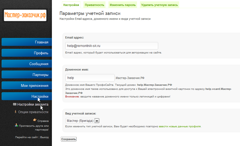240x146 pixels.
Task: Follow the 'ввести новые данные профиля' link
Action: coord(180,126)
